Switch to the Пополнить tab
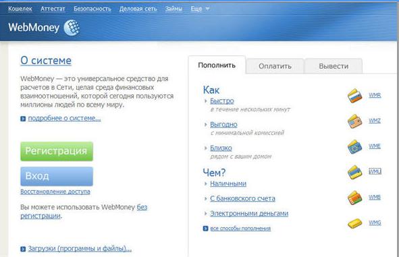Viewport: 399px width, 257px height. tap(217, 65)
